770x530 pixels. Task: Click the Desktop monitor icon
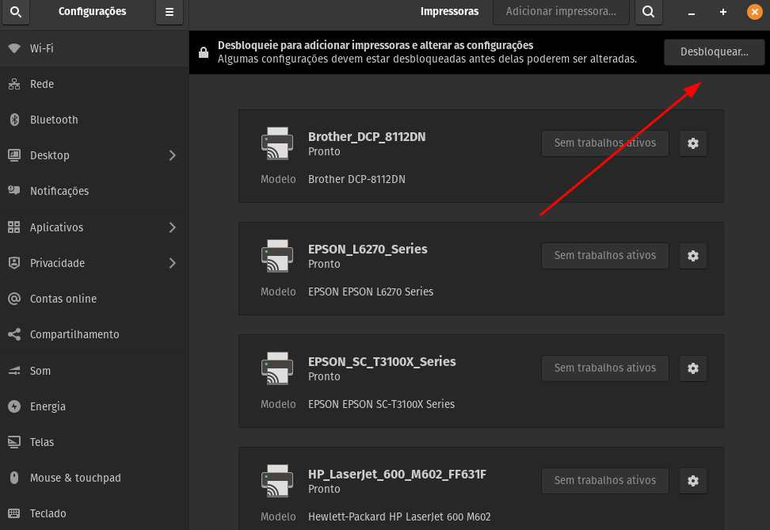[14, 155]
